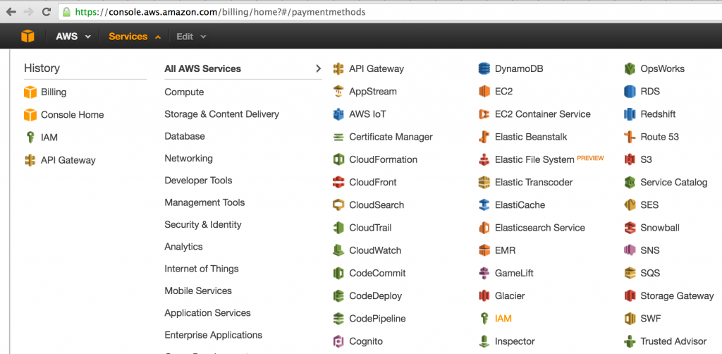Click the Elastic Transcoder icon
The width and height of the screenshot is (722, 354).
[x=484, y=183]
